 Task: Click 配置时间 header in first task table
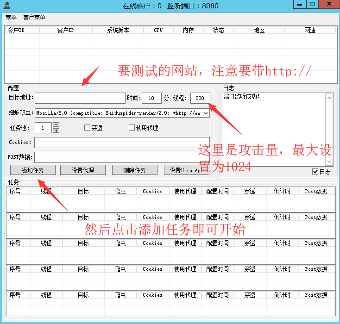pyautogui.click(x=218, y=191)
